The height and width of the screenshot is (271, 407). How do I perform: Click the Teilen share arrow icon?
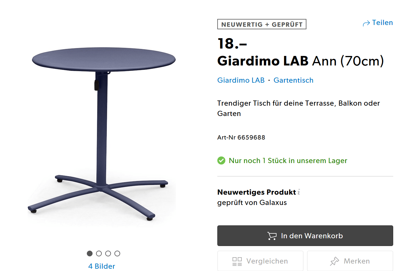[x=366, y=23]
